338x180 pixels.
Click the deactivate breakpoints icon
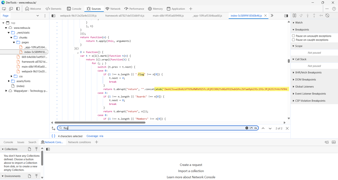pyautogui.click(x=327, y=16)
